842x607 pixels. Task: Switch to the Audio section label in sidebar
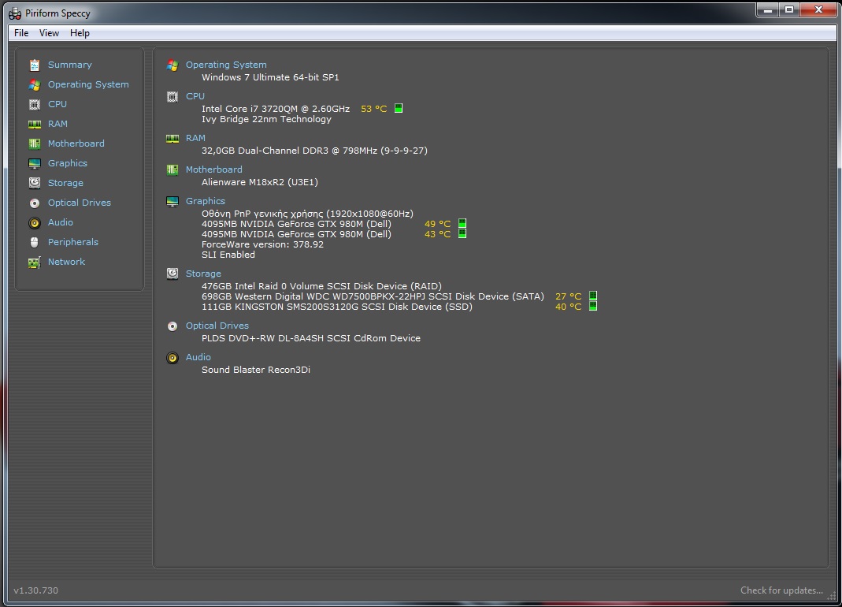point(61,222)
